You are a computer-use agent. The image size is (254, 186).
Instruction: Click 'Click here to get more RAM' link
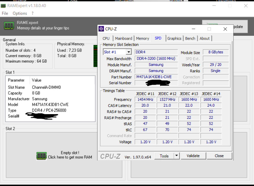click(x=70, y=157)
